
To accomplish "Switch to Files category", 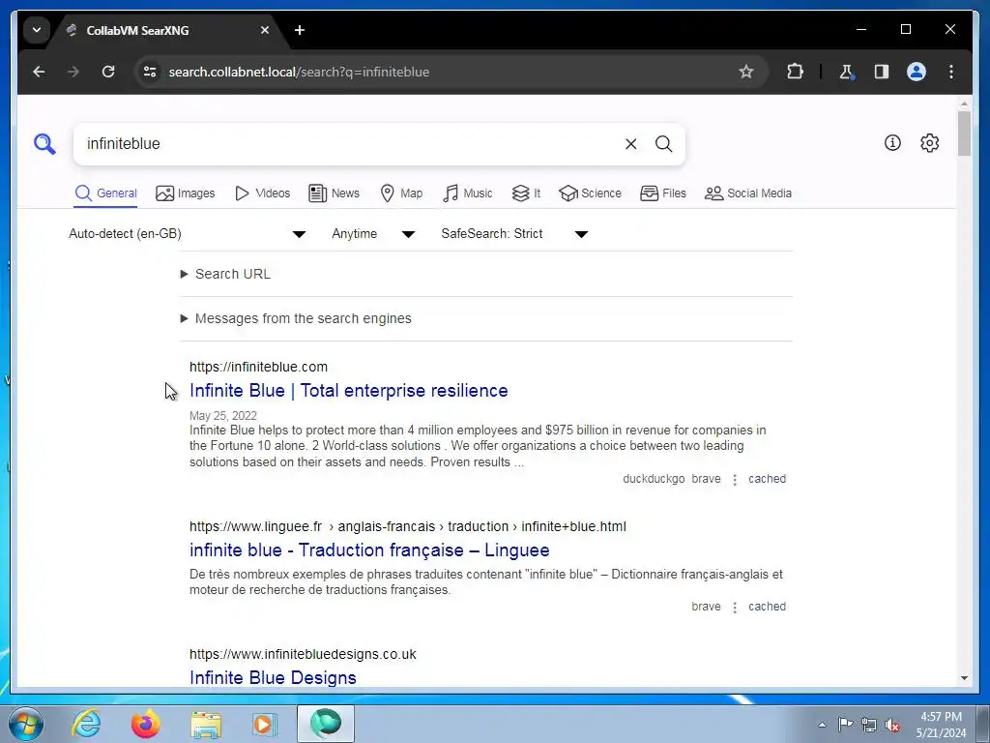I will [663, 193].
